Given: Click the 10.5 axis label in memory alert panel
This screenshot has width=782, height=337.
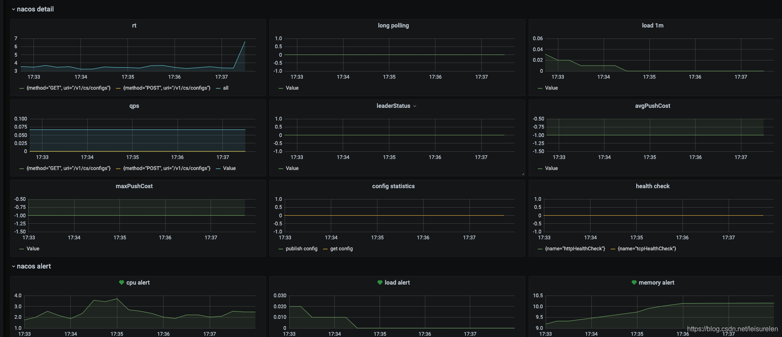Looking at the screenshot, I should pos(538,296).
